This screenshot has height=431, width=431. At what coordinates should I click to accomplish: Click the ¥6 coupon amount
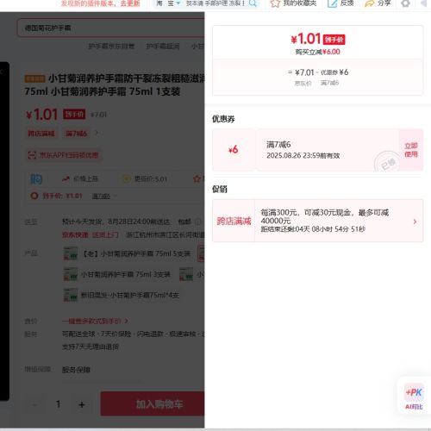234,150
